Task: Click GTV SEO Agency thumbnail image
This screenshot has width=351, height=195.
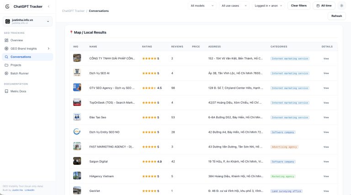Action: pyautogui.click(x=77, y=87)
